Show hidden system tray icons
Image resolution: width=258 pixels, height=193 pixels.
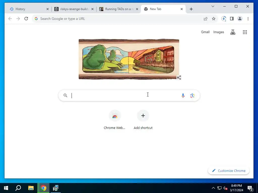(213, 188)
